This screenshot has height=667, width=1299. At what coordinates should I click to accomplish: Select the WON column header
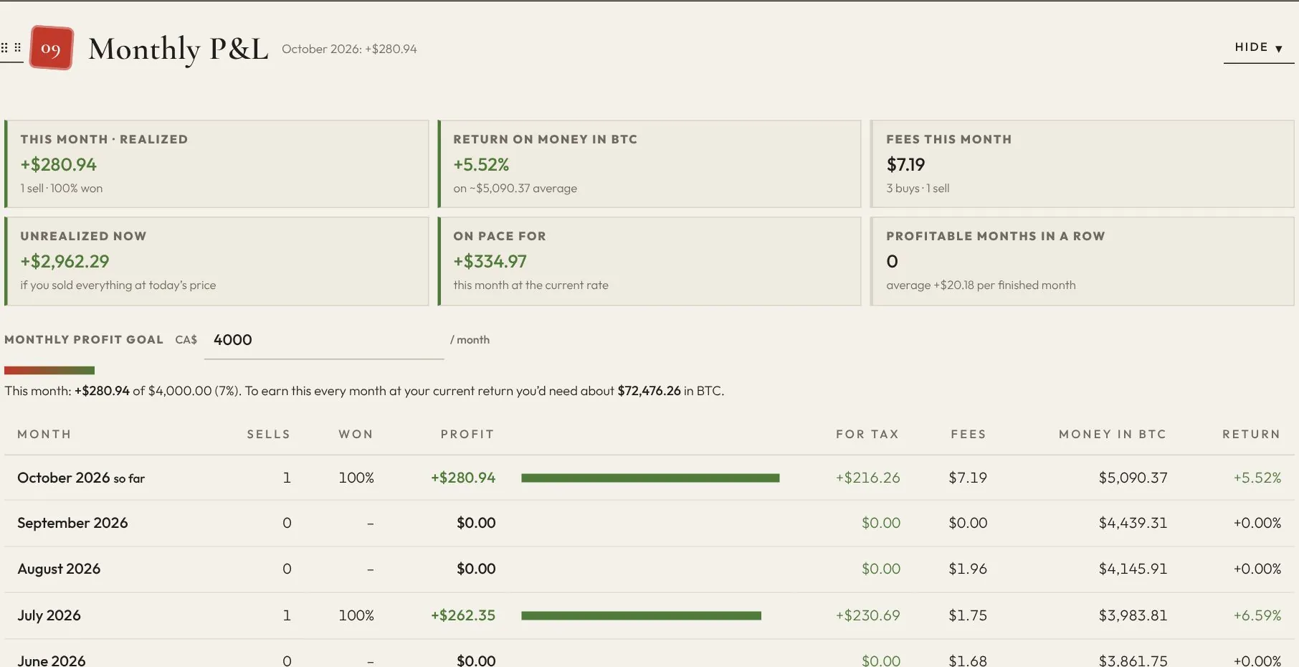356,434
